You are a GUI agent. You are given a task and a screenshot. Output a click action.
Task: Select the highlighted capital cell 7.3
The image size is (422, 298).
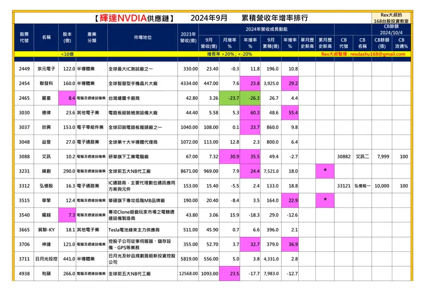pos(67,215)
